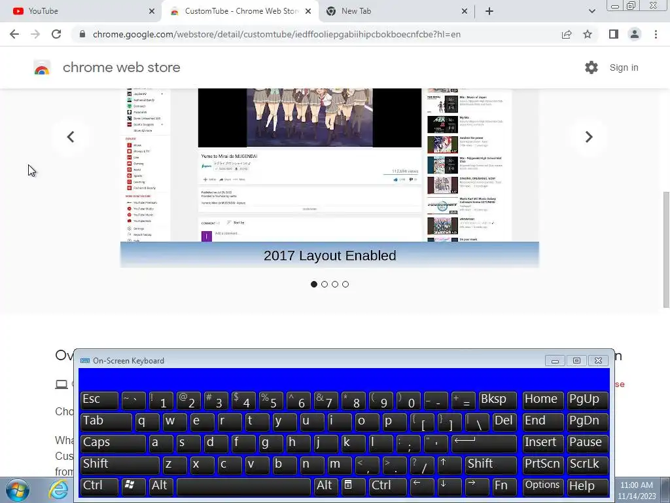
Task: Toggle the Fn key on On-Screen Keyboard
Action: (504, 487)
